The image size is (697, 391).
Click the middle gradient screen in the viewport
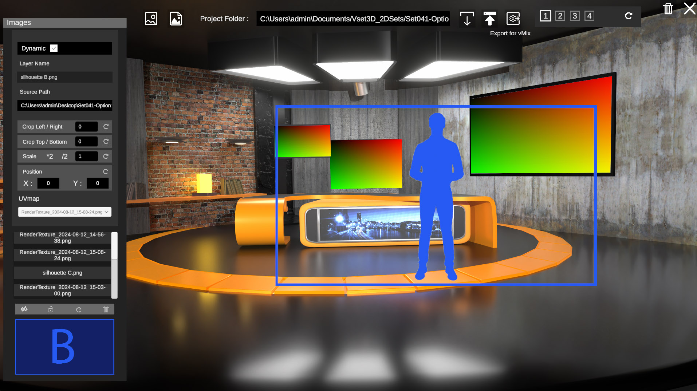point(366,164)
